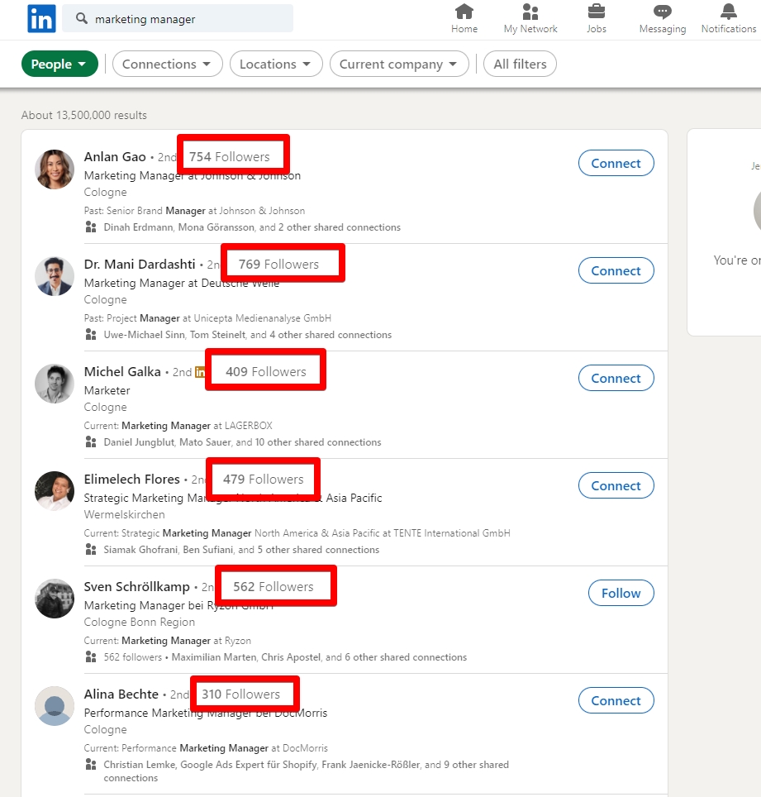
Task: Click the marketing manager search field
Action: click(178, 19)
